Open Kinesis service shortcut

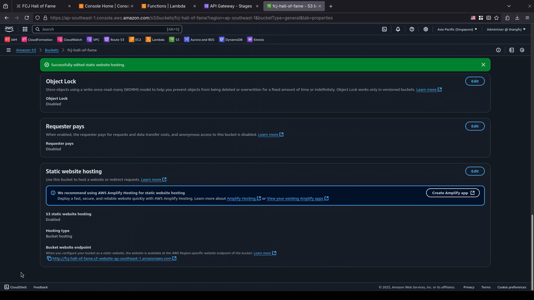256,40
